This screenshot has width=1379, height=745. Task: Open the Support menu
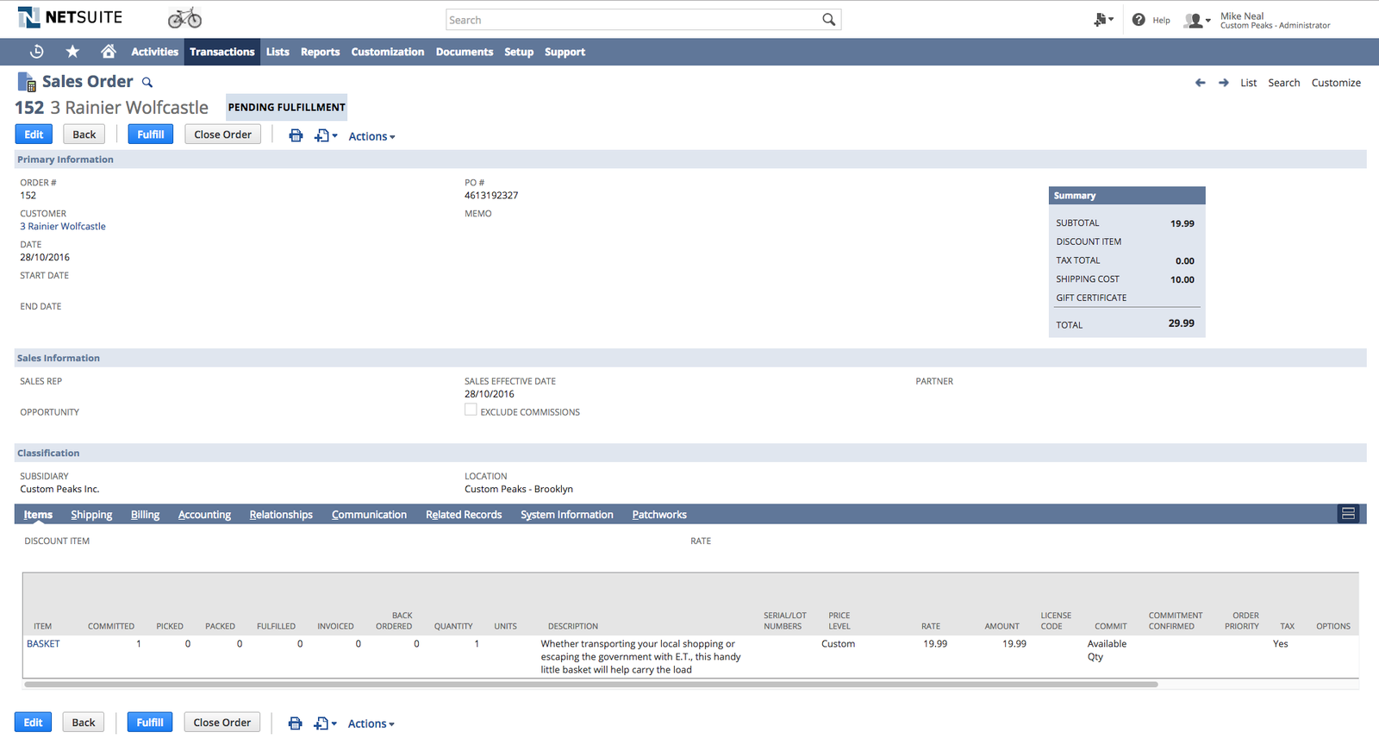click(565, 52)
